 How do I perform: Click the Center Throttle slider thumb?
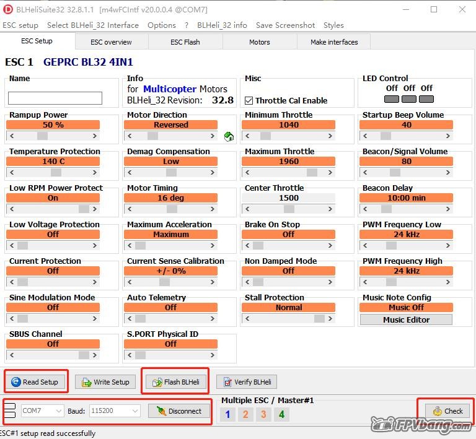tap(289, 209)
